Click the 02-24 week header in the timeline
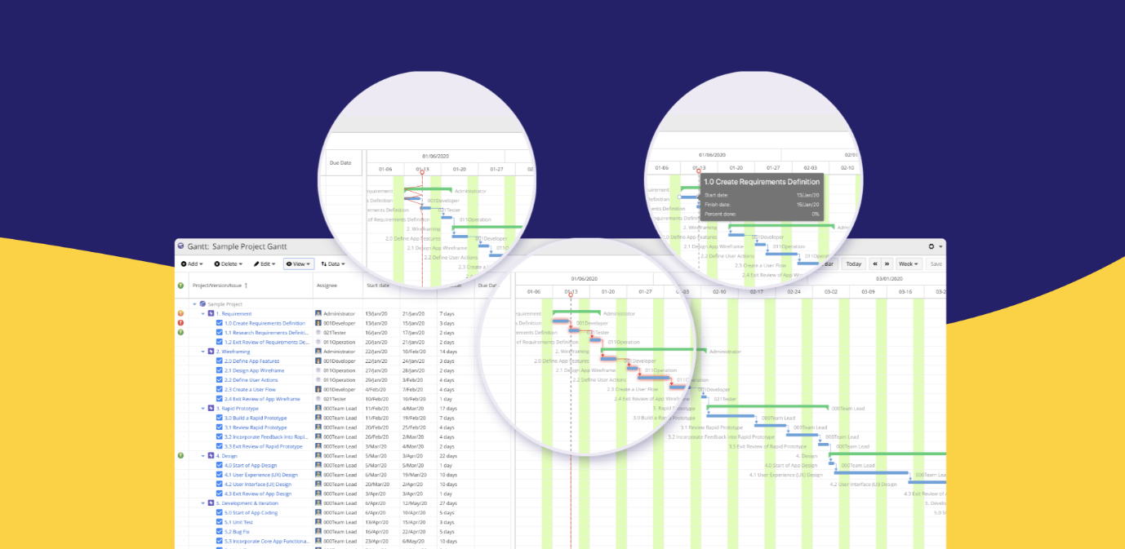The image size is (1125, 549). pyautogui.click(x=794, y=291)
